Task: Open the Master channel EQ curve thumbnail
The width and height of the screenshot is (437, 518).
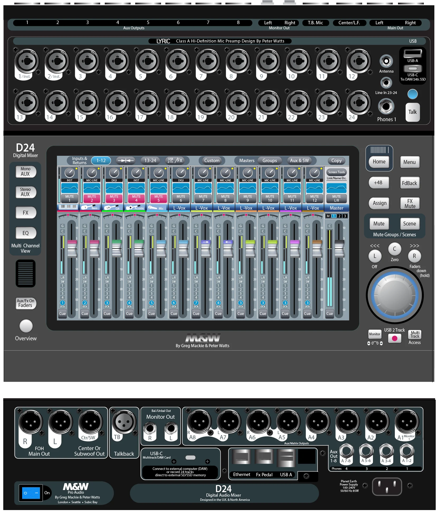Action: 337,188
